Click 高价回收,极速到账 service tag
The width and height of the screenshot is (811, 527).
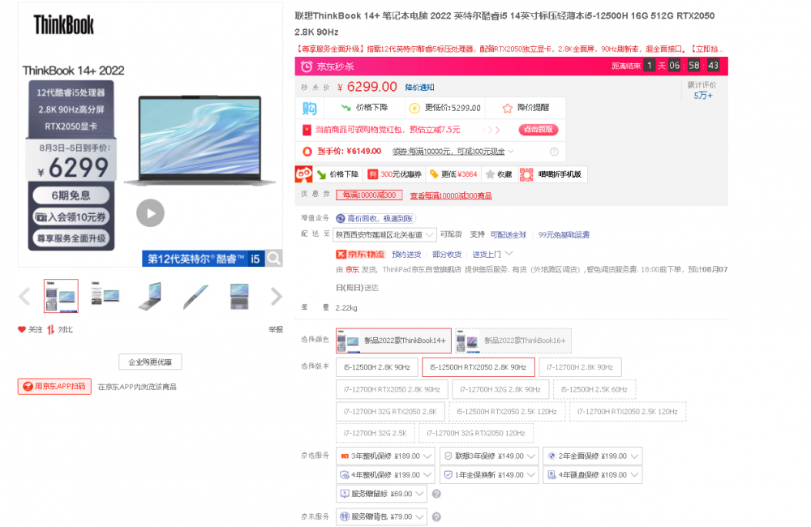(375, 218)
